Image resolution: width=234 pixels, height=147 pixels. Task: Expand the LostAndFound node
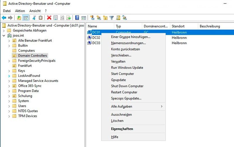(x=9, y=76)
